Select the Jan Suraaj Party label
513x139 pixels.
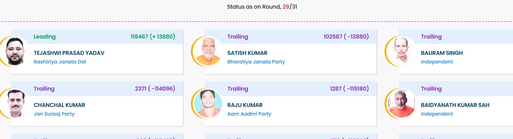point(54,114)
